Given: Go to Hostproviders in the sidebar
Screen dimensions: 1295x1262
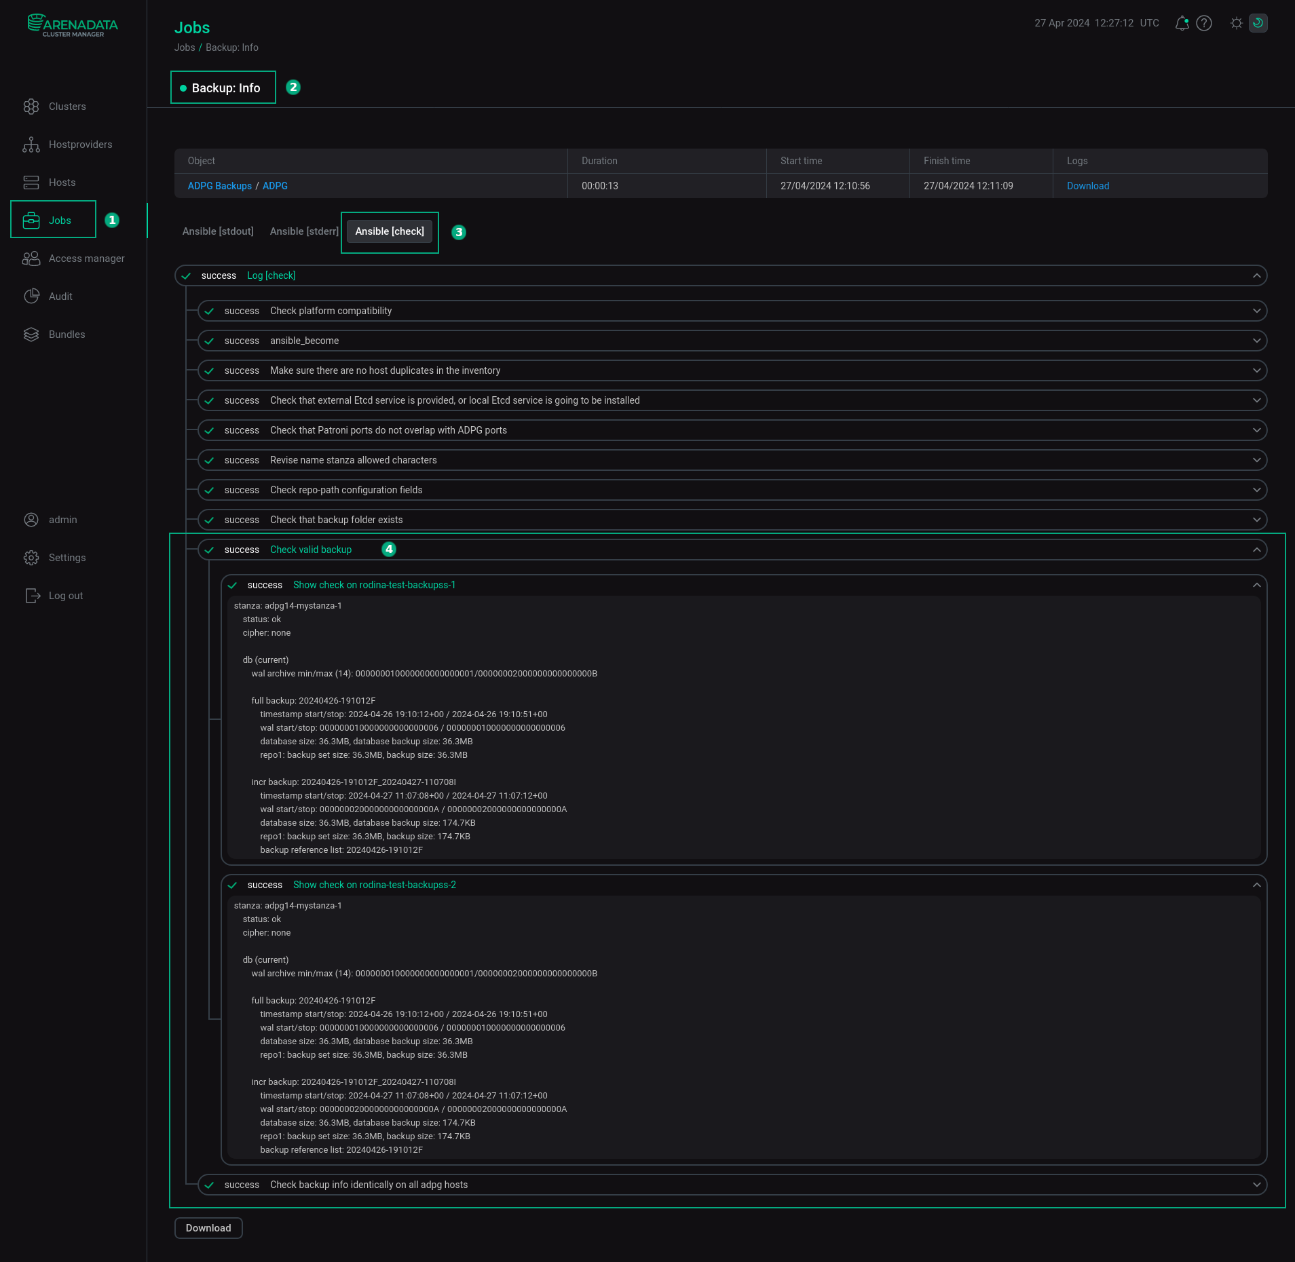Looking at the screenshot, I should pyautogui.click(x=80, y=145).
